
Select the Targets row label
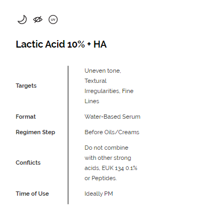pos(26,86)
